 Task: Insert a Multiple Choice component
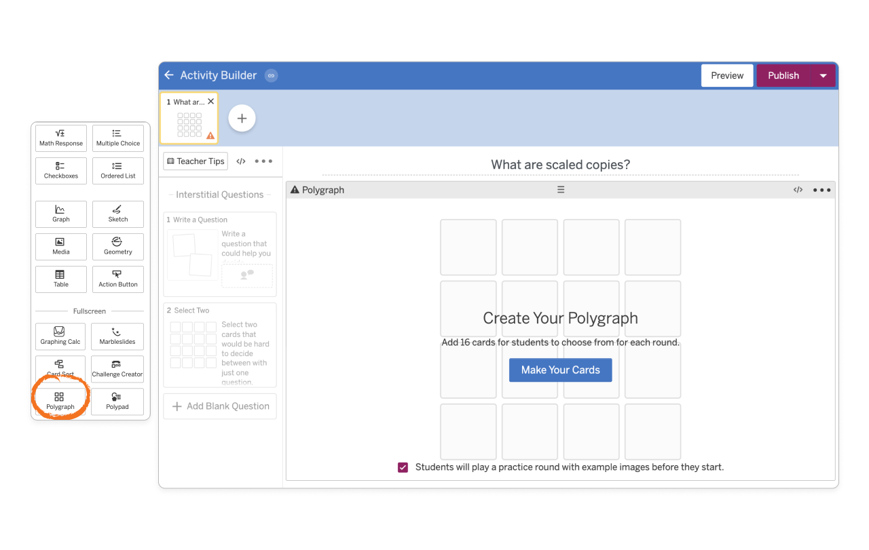pyautogui.click(x=117, y=138)
